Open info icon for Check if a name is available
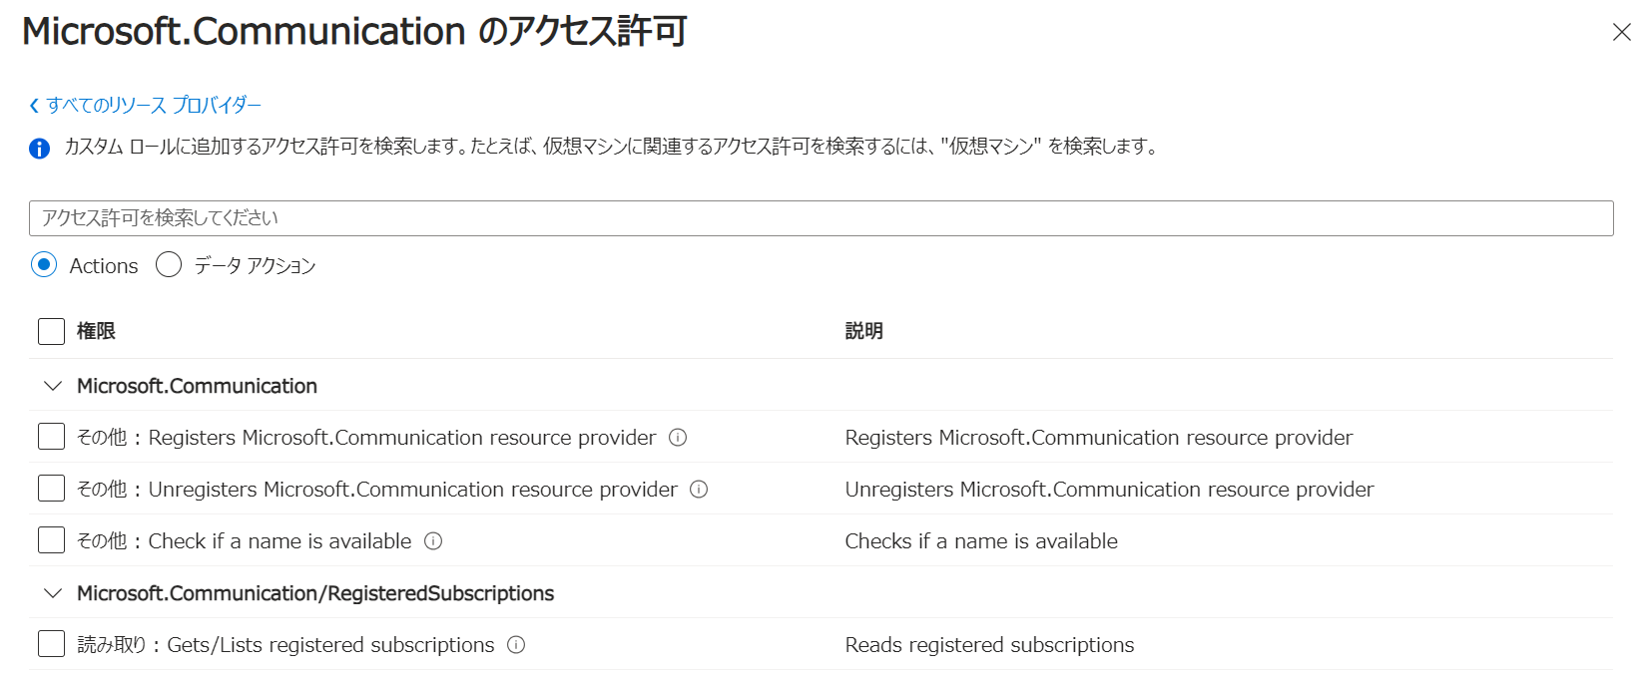1651x677 pixels. pyautogui.click(x=433, y=540)
